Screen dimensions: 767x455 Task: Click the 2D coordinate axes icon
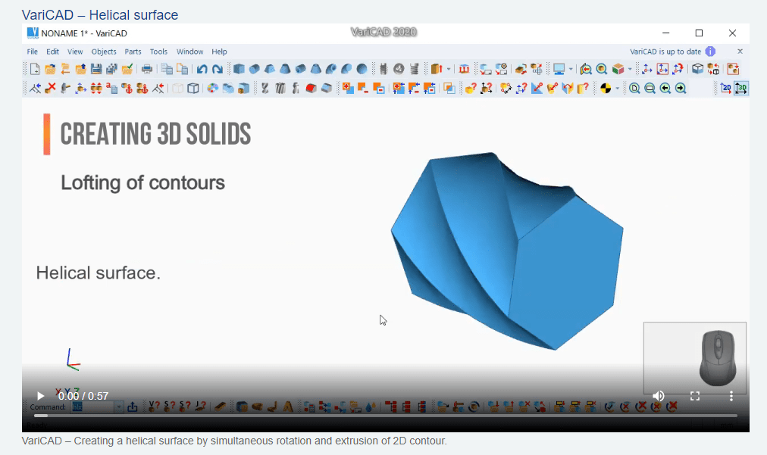pyautogui.click(x=646, y=69)
